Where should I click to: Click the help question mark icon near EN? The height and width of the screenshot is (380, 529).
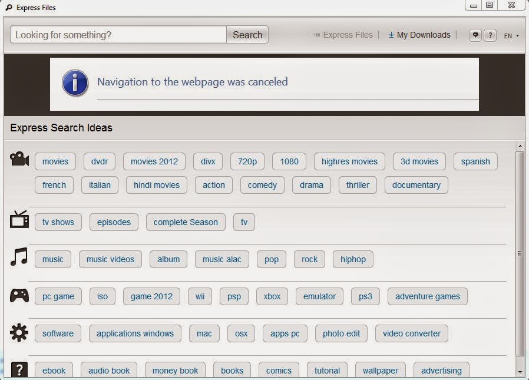point(490,35)
